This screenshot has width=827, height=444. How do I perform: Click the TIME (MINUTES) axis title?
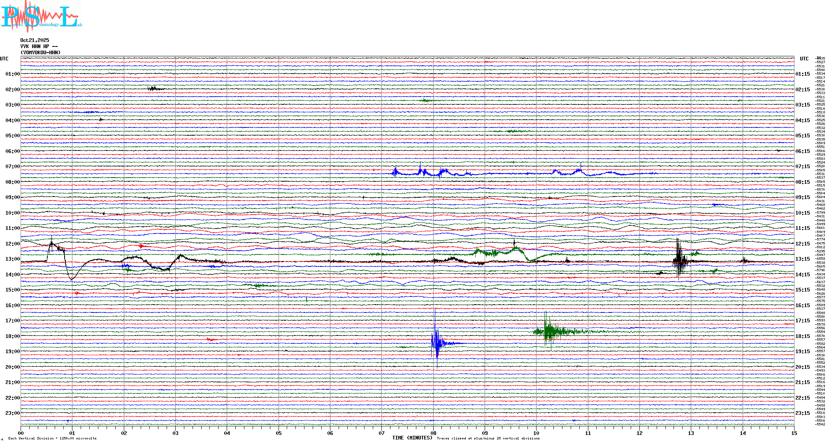[412, 438]
